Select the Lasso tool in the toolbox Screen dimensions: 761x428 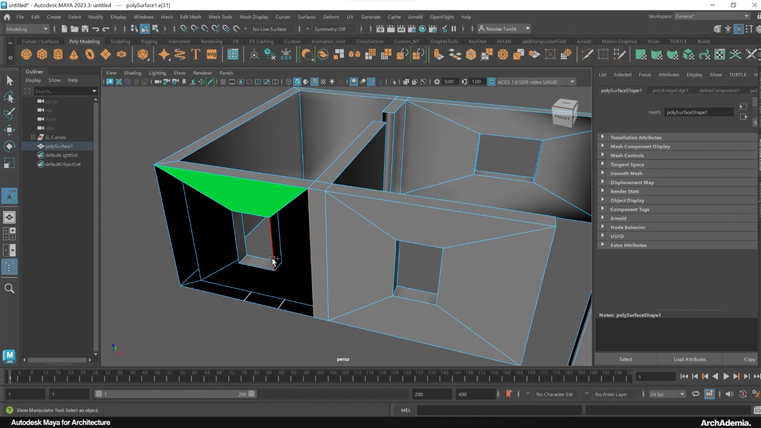click(x=9, y=97)
